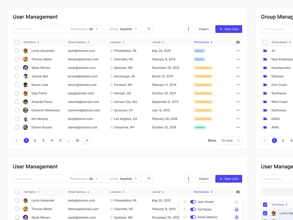Check the checkbox next to Leslie Alexander

pos(17,51)
